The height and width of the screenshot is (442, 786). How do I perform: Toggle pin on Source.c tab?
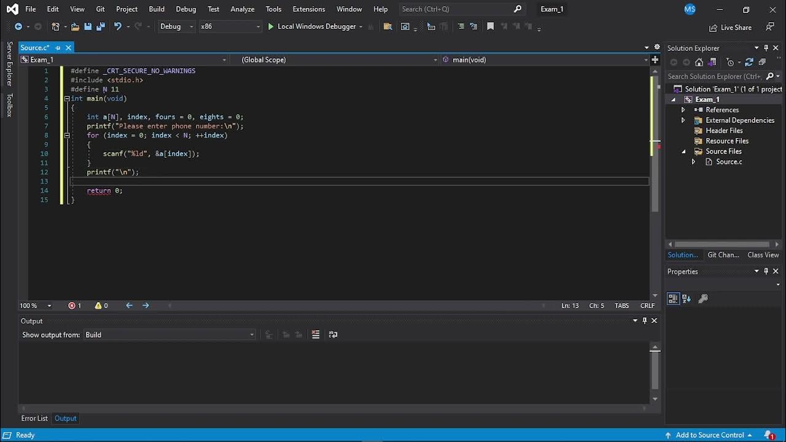58,48
